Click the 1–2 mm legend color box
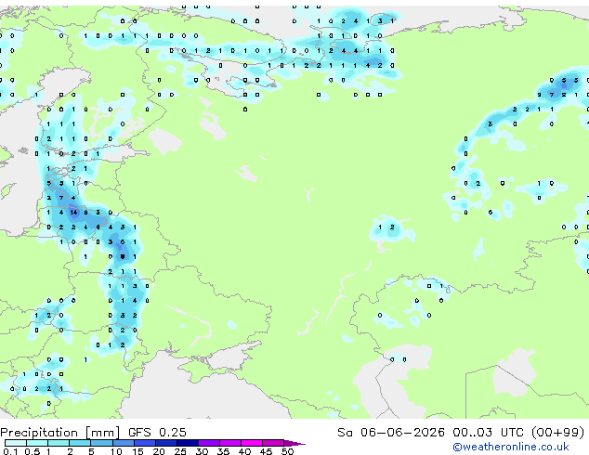The height and width of the screenshot is (455, 589). click(59, 443)
